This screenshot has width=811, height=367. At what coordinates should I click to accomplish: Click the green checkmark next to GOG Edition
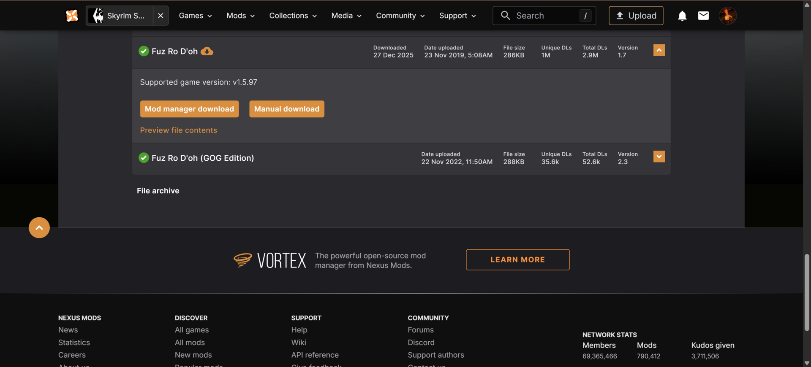pos(144,158)
